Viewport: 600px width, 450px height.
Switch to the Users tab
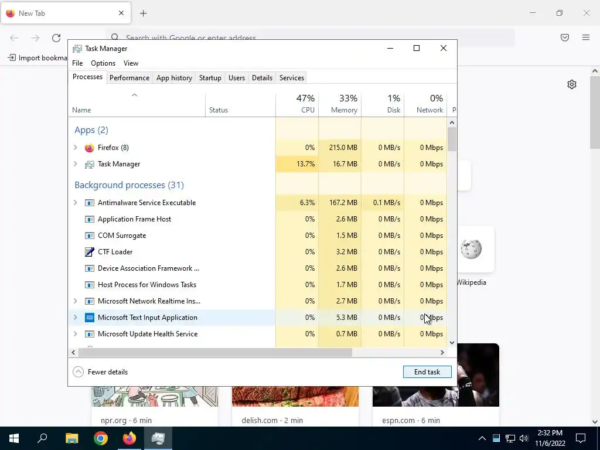(237, 78)
